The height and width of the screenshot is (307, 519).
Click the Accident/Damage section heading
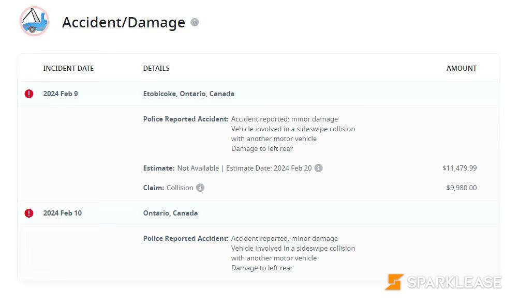[x=124, y=22]
